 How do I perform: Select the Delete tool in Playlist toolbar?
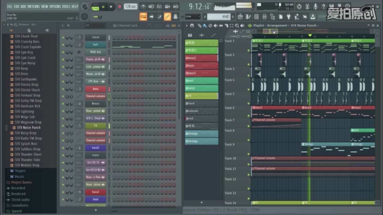pyautogui.click(x=210, y=26)
